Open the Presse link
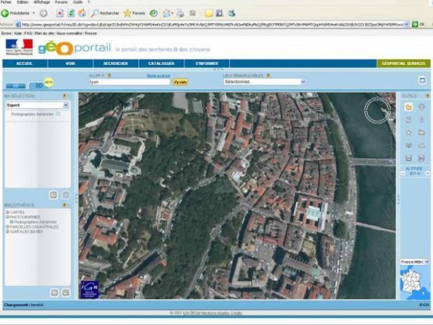 pos(91,33)
